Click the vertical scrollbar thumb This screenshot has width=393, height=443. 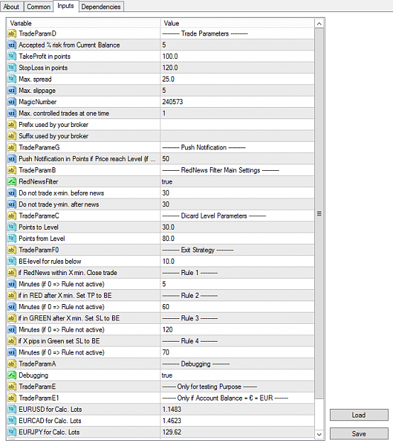point(319,213)
